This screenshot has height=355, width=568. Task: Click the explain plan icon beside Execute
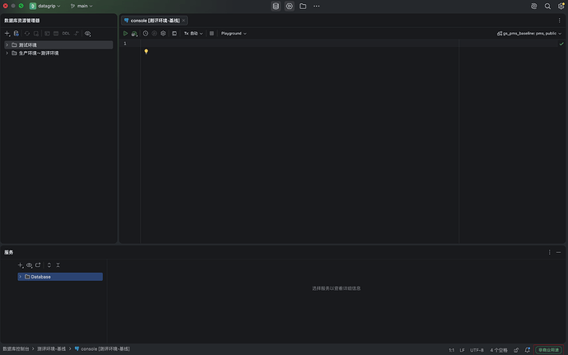134,34
